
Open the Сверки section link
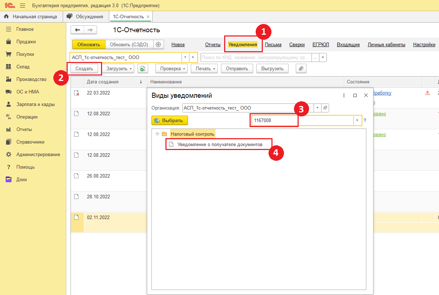[297, 45]
